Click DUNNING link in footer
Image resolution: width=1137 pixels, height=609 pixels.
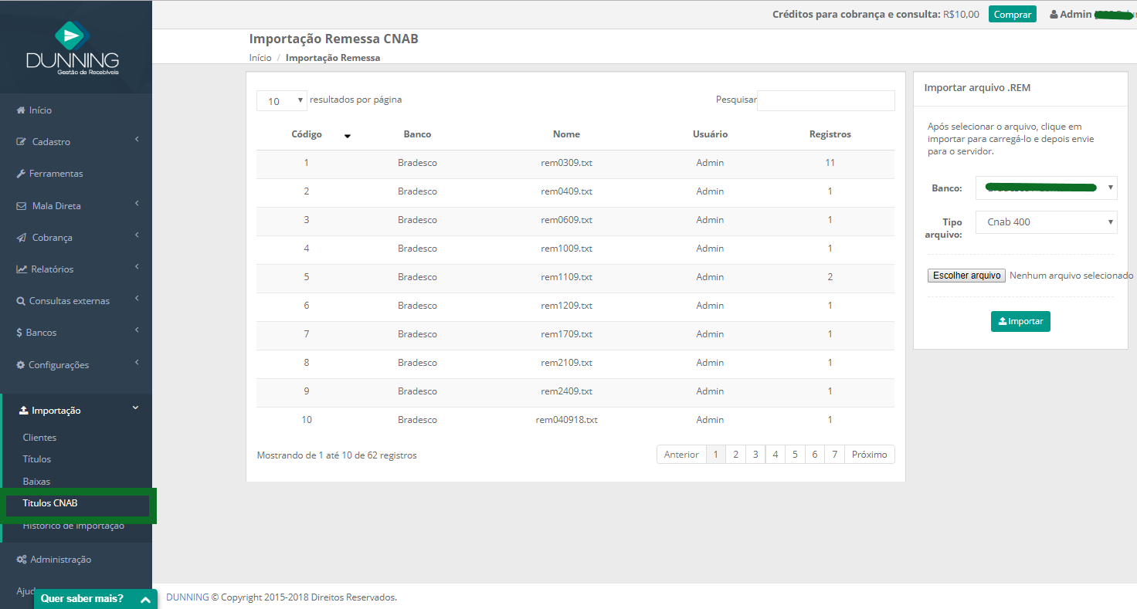pos(187,597)
